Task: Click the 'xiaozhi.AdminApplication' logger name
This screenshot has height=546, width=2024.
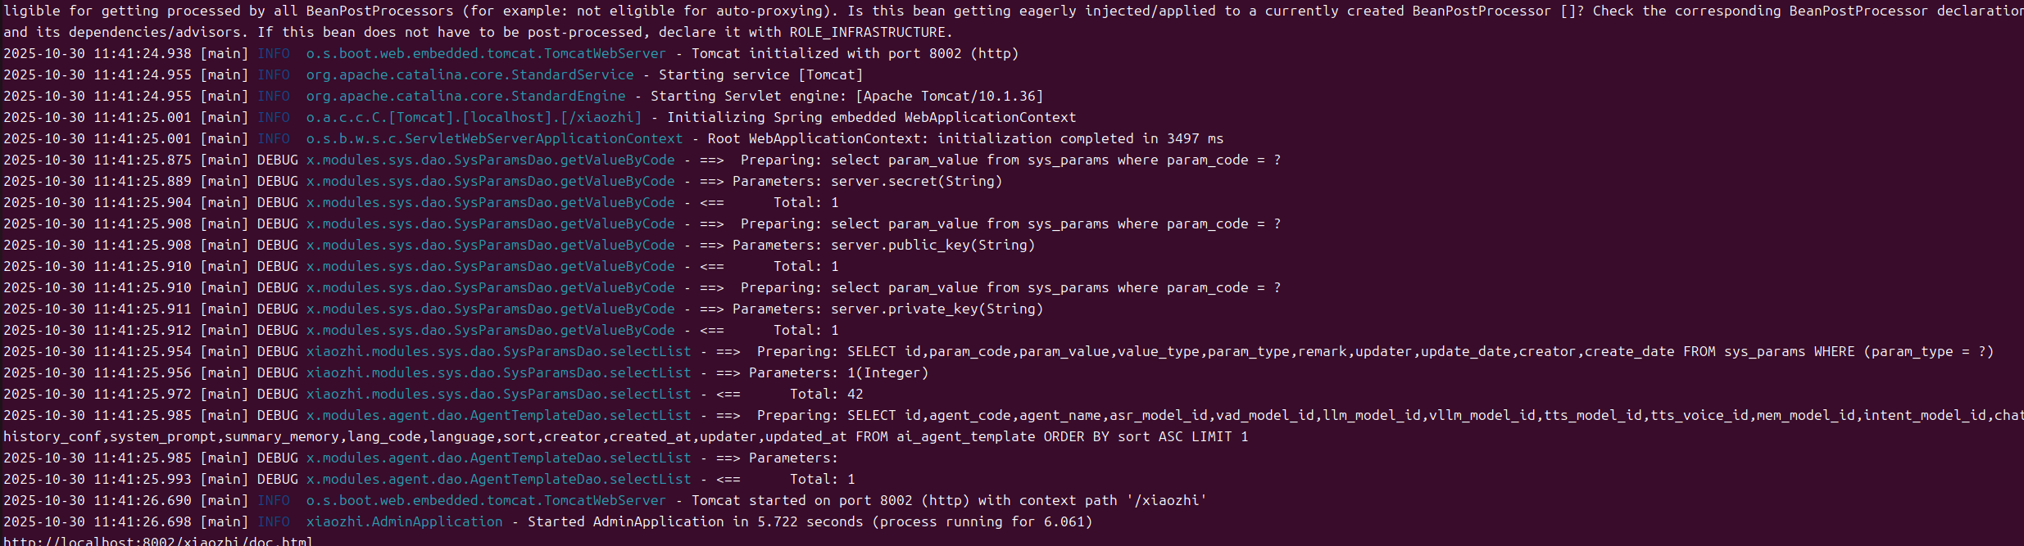Action: point(404,522)
